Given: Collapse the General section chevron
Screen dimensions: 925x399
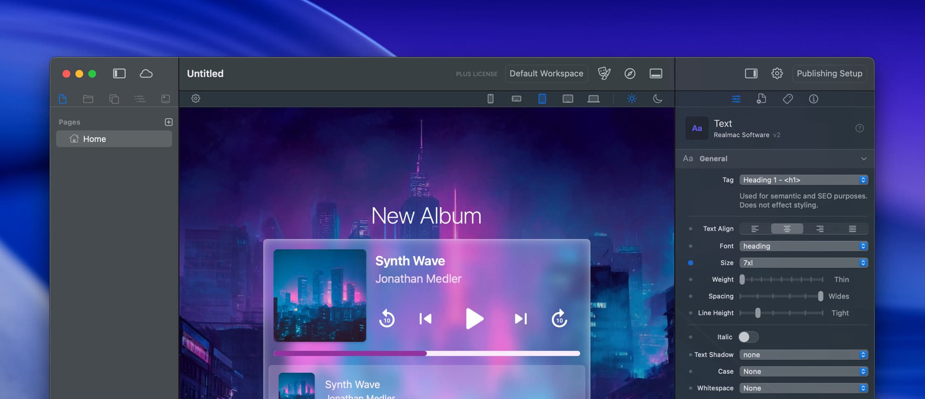Looking at the screenshot, I should [864, 159].
